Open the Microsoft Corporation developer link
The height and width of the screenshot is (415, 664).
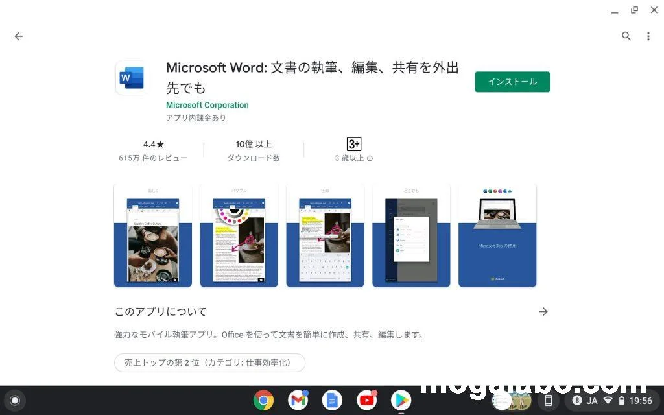(x=207, y=105)
